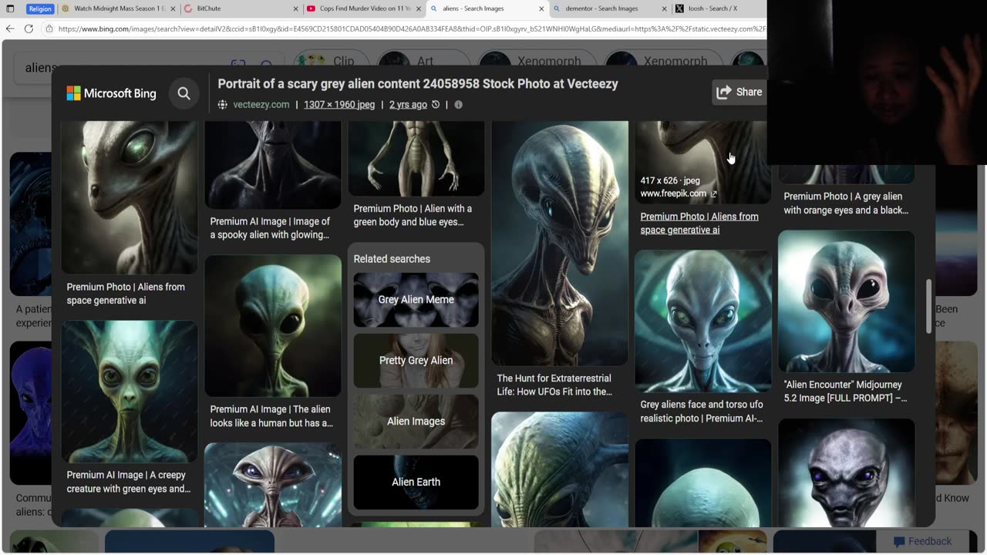
Task: Click The alien looks like a human caption
Action: click(271, 416)
